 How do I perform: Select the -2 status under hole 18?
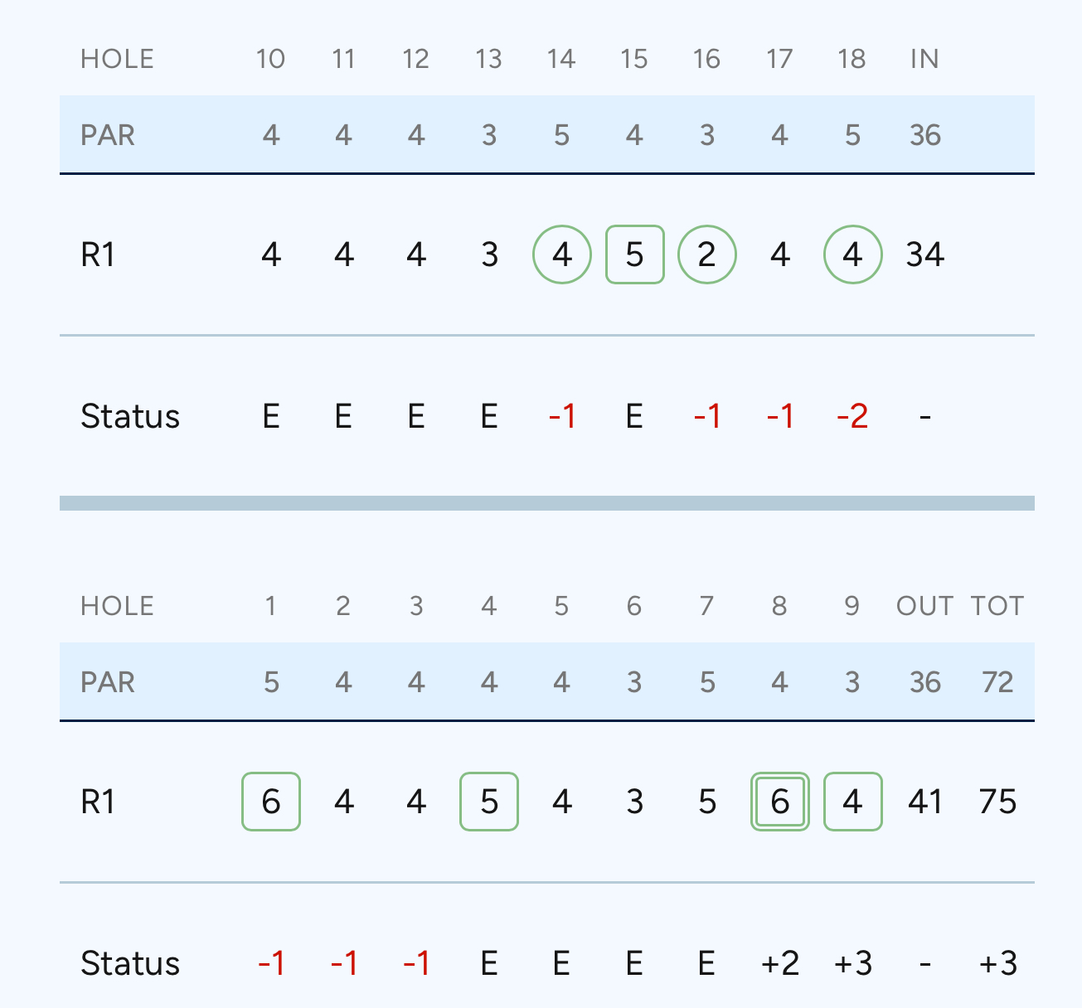[x=853, y=416]
